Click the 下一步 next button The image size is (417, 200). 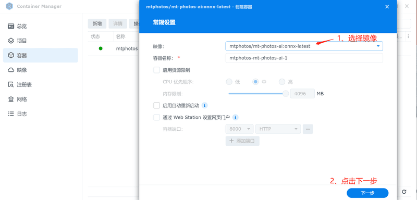[x=367, y=193]
